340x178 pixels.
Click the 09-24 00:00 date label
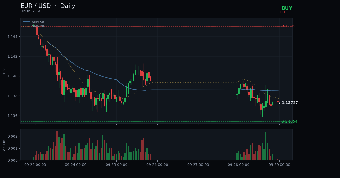(x=76, y=165)
